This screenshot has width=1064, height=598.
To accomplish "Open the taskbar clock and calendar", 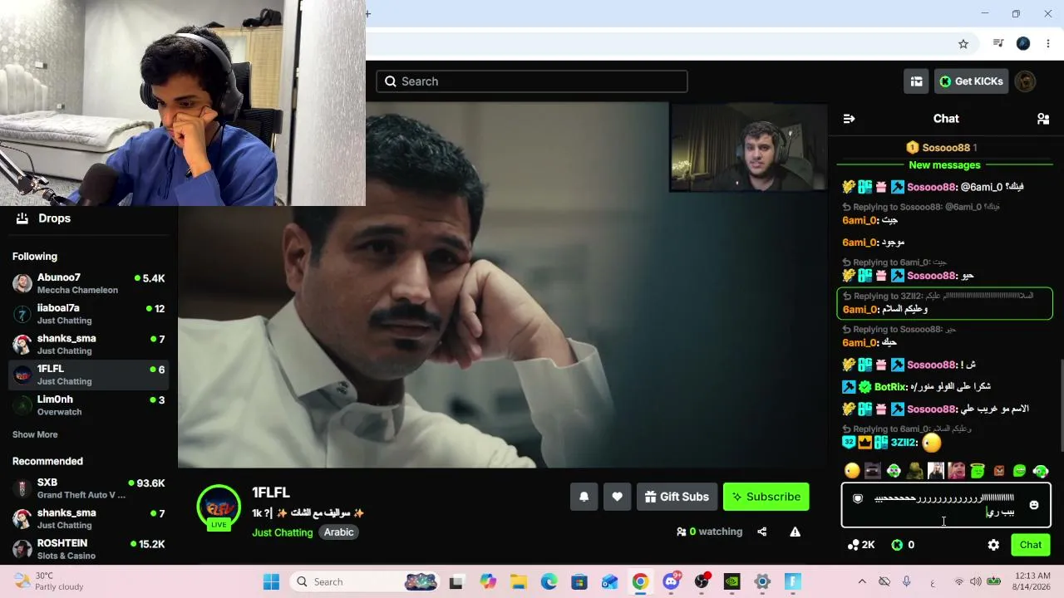I will pyautogui.click(x=1032, y=581).
